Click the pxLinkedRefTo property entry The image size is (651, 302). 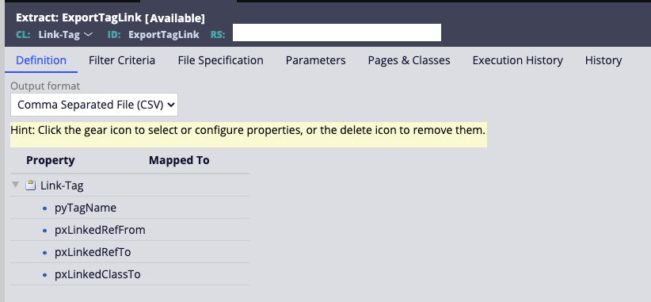(x=93, y=252)
